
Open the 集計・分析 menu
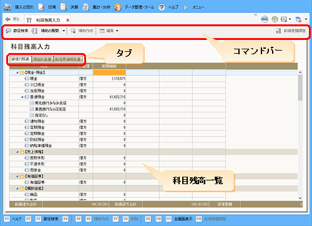coord(101,7)
